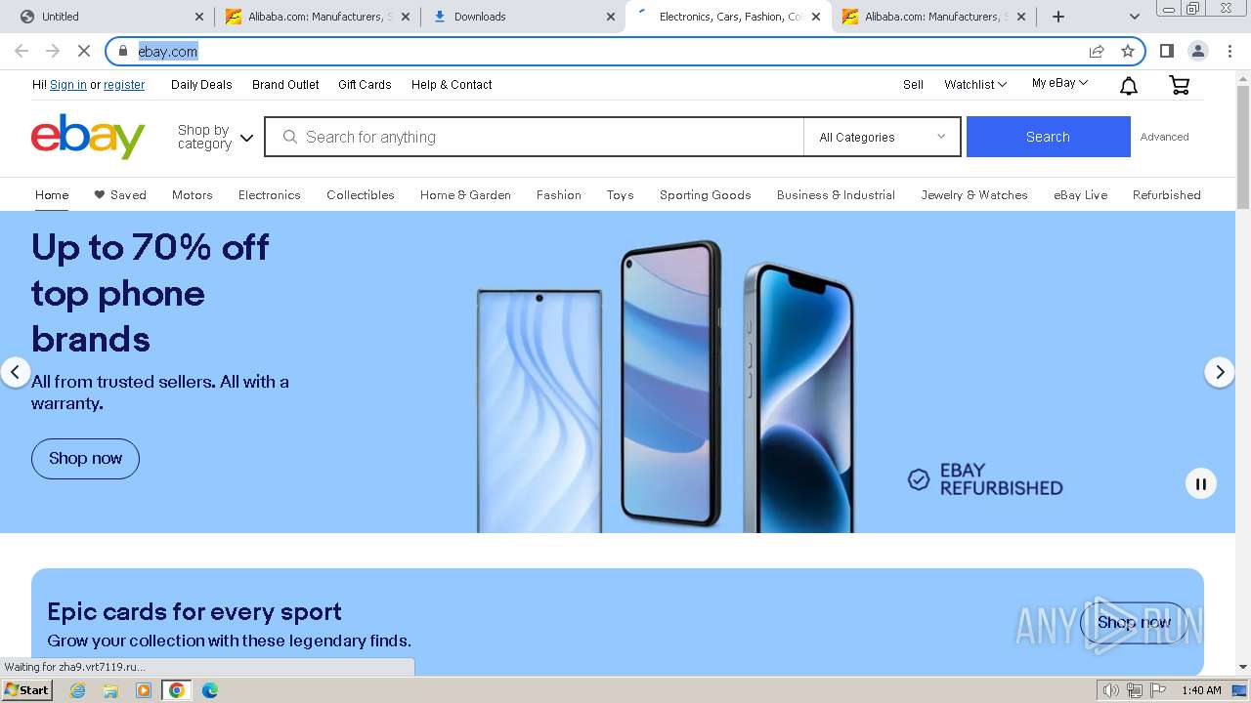The image size is (1251, 703).
Task: Go back to previous page
Action: tap(22, 51)
